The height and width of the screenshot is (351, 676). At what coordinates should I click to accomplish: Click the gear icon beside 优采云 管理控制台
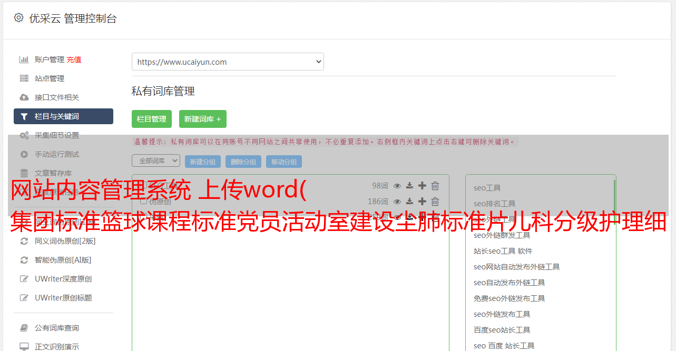tap(19, 18)
